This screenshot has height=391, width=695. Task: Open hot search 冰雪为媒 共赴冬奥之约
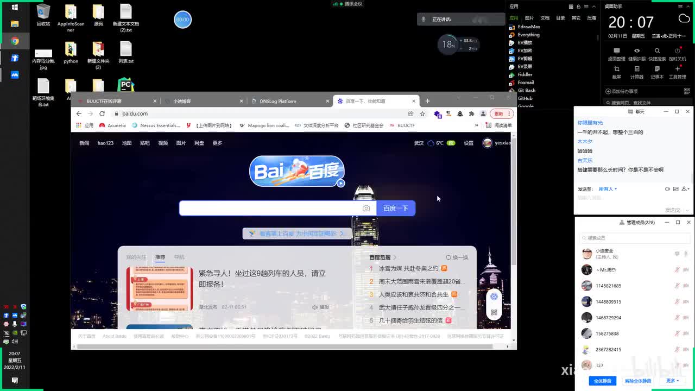(x=408, y=268)
